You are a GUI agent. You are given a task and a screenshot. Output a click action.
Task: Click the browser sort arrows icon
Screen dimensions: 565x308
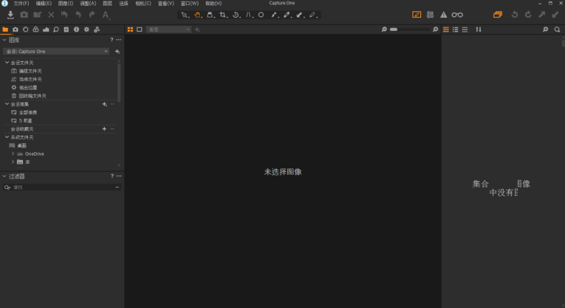479,29
